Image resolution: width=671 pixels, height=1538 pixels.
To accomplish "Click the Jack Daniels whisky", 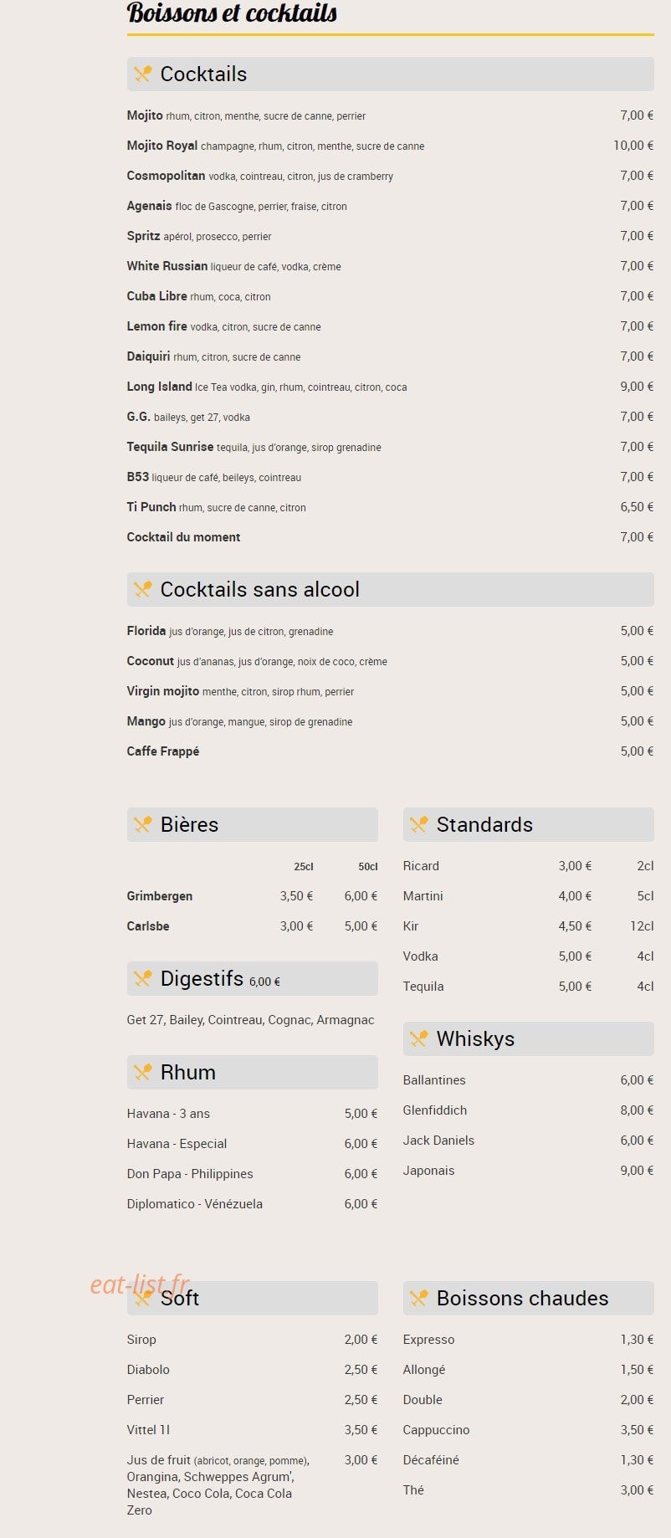I will [x=438, y=1141].
